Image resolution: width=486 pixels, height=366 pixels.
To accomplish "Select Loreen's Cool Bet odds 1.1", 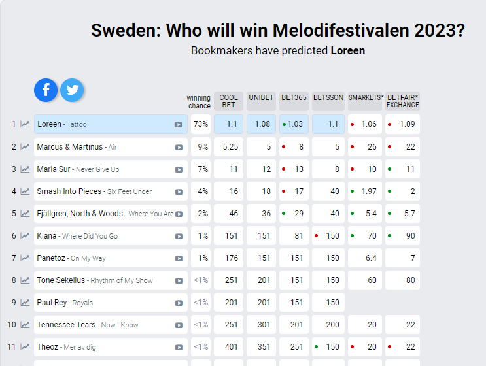I will coord(228,124).
